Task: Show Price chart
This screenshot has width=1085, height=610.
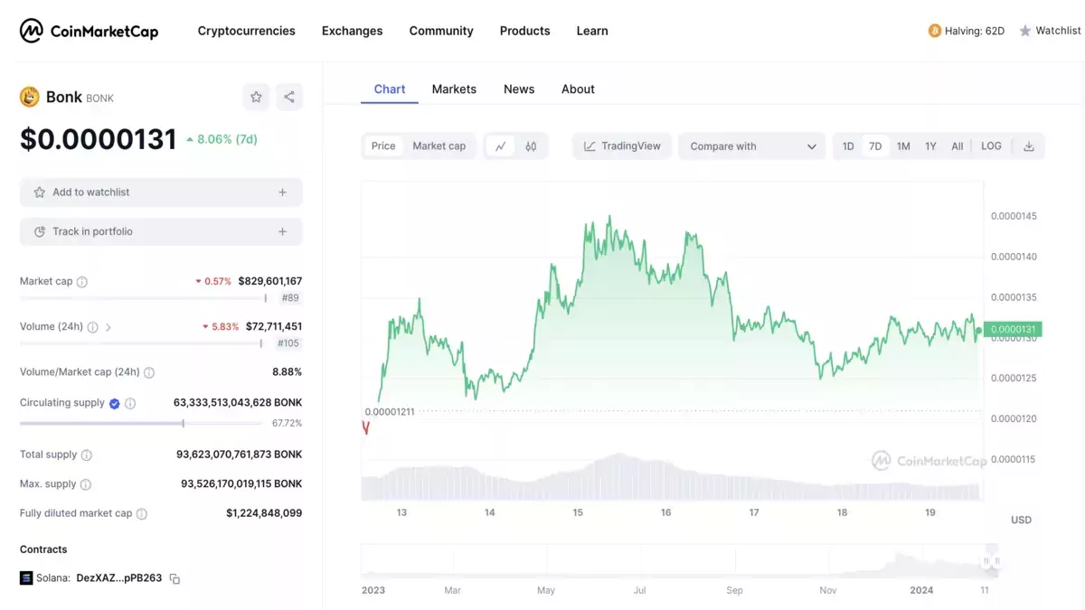Action: coord(383,146)
